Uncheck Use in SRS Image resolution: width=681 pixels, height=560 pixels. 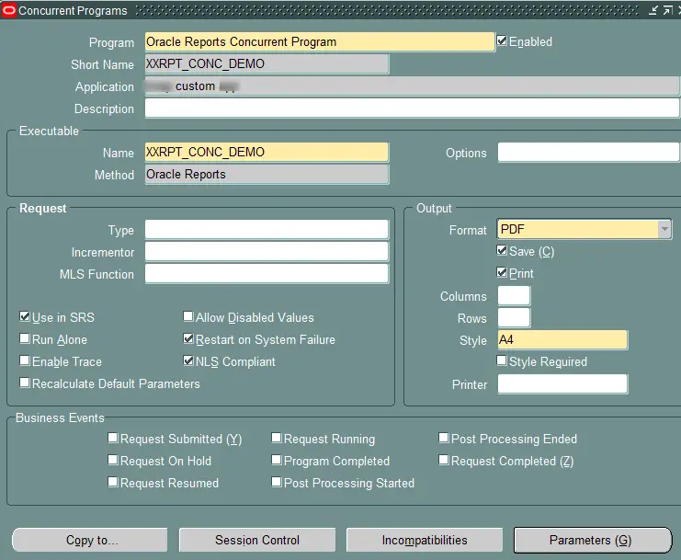25,316
